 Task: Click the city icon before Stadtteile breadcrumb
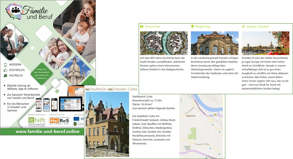tap(87, 89)
